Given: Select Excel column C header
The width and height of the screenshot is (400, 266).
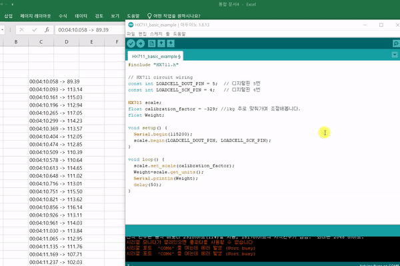Looking at the screenshot, I should 41,42.
